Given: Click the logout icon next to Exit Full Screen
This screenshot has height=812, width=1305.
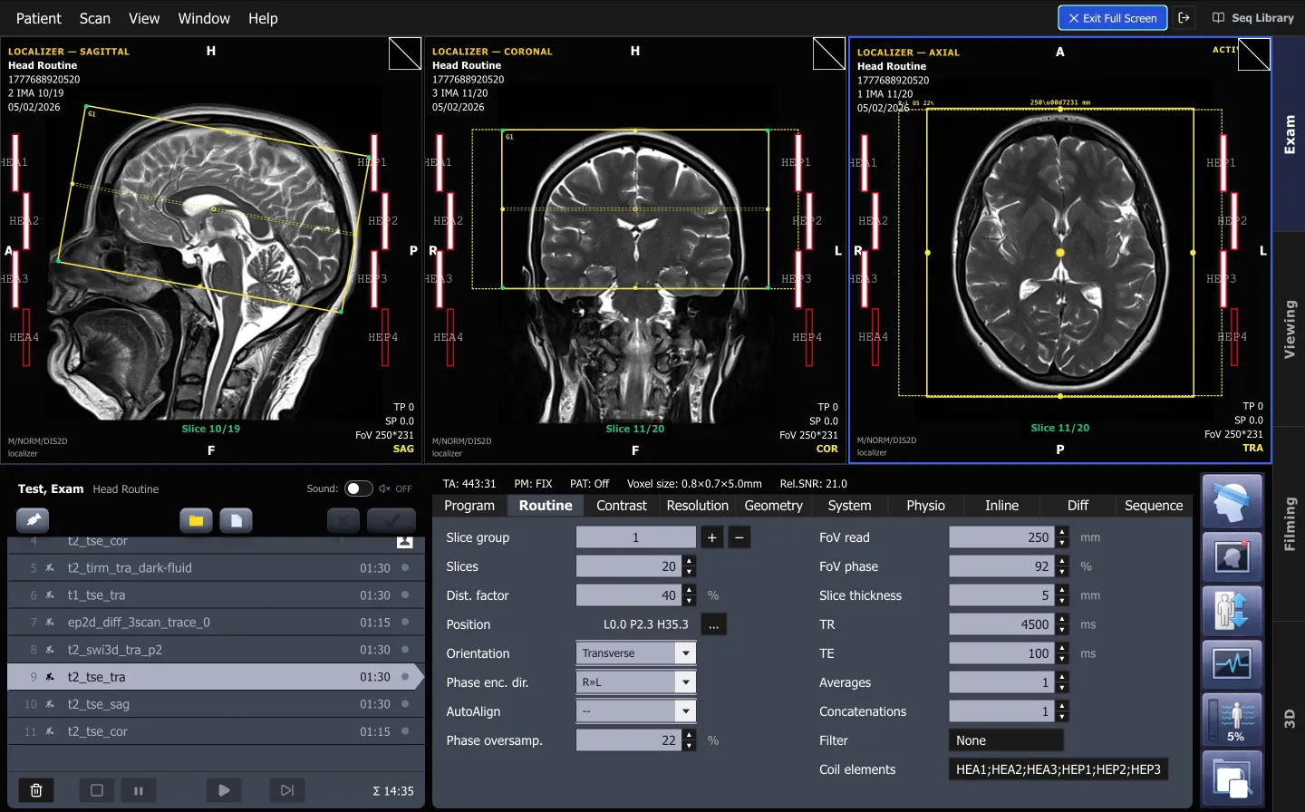Looking at the screenshot, I should (x=1184, y=18).
